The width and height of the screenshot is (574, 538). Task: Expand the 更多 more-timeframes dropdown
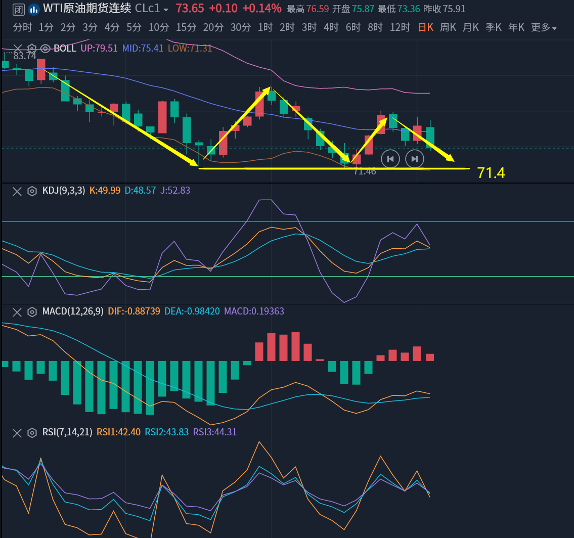544,27
